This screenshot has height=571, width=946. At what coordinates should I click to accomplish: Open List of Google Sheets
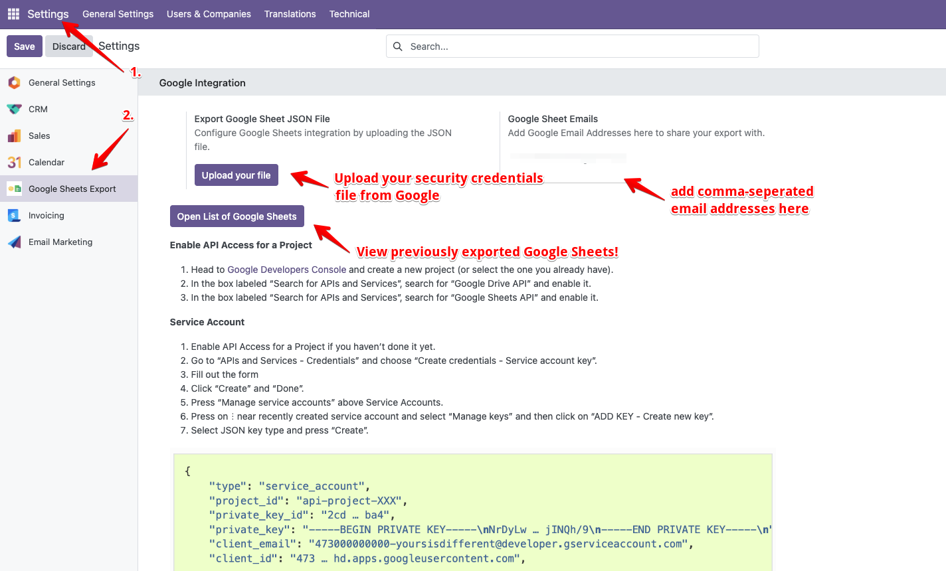pos(236,216)
